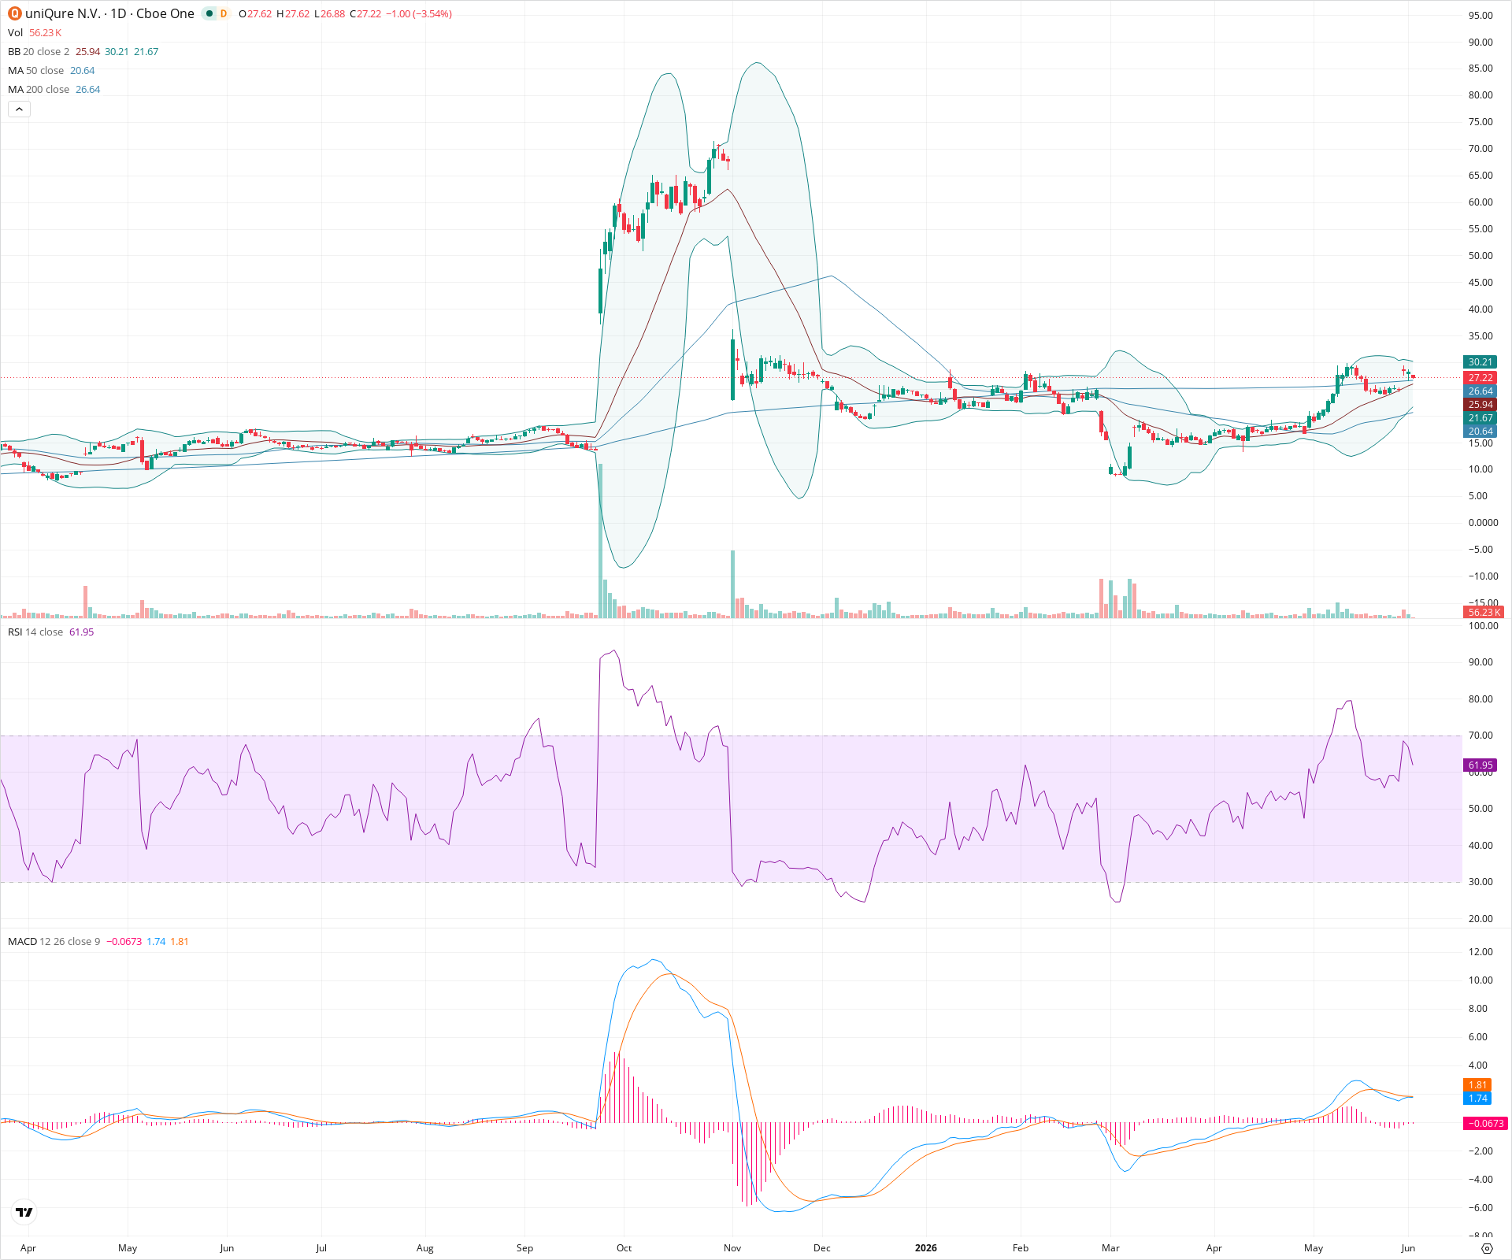This screenshot has height=1260, width=1512.
Task: Click the pink −0.0673 histogram scale tag
Action: [1484, 1124]
